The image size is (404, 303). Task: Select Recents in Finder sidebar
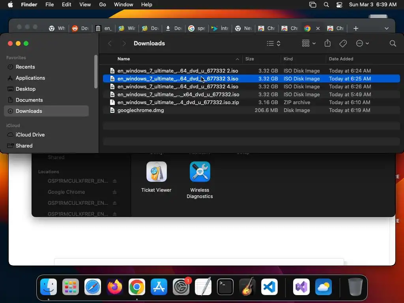pos(47,67)
